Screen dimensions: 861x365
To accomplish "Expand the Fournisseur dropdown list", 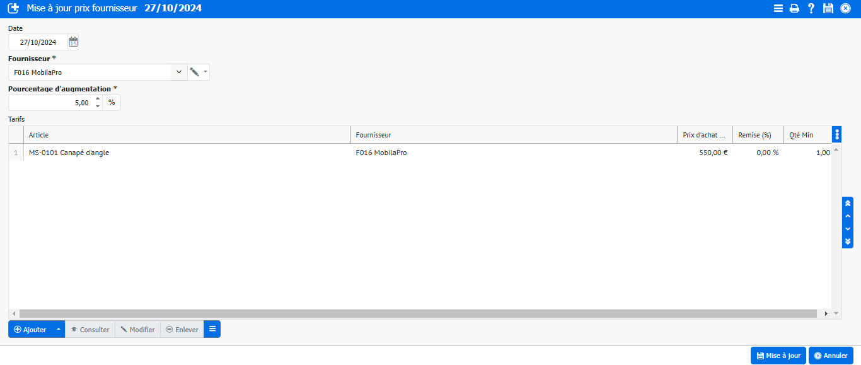I will [179, 72].
